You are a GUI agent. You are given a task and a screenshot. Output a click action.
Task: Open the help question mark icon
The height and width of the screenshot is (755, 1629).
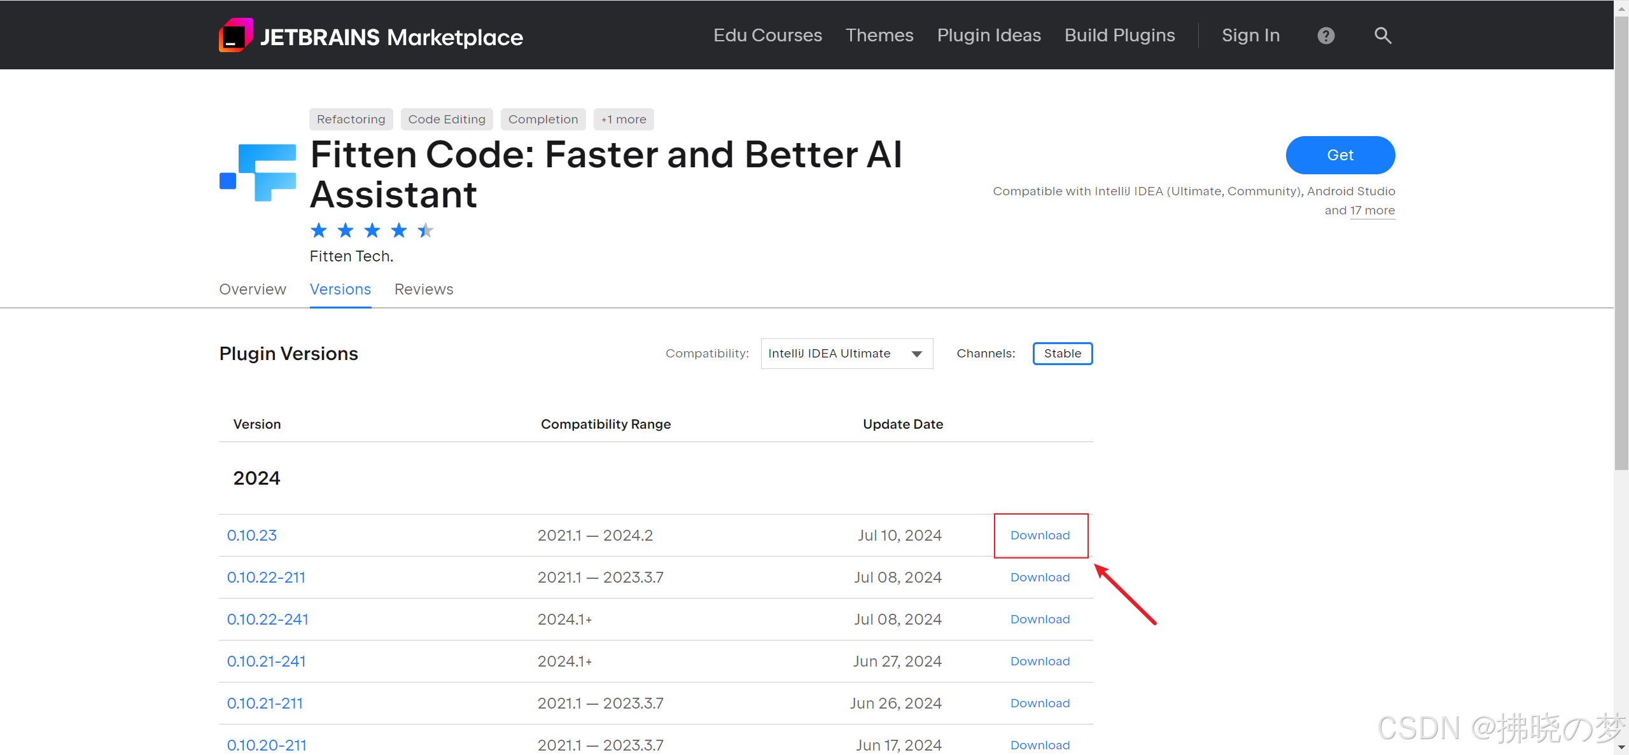click(x=1326, y=36)
